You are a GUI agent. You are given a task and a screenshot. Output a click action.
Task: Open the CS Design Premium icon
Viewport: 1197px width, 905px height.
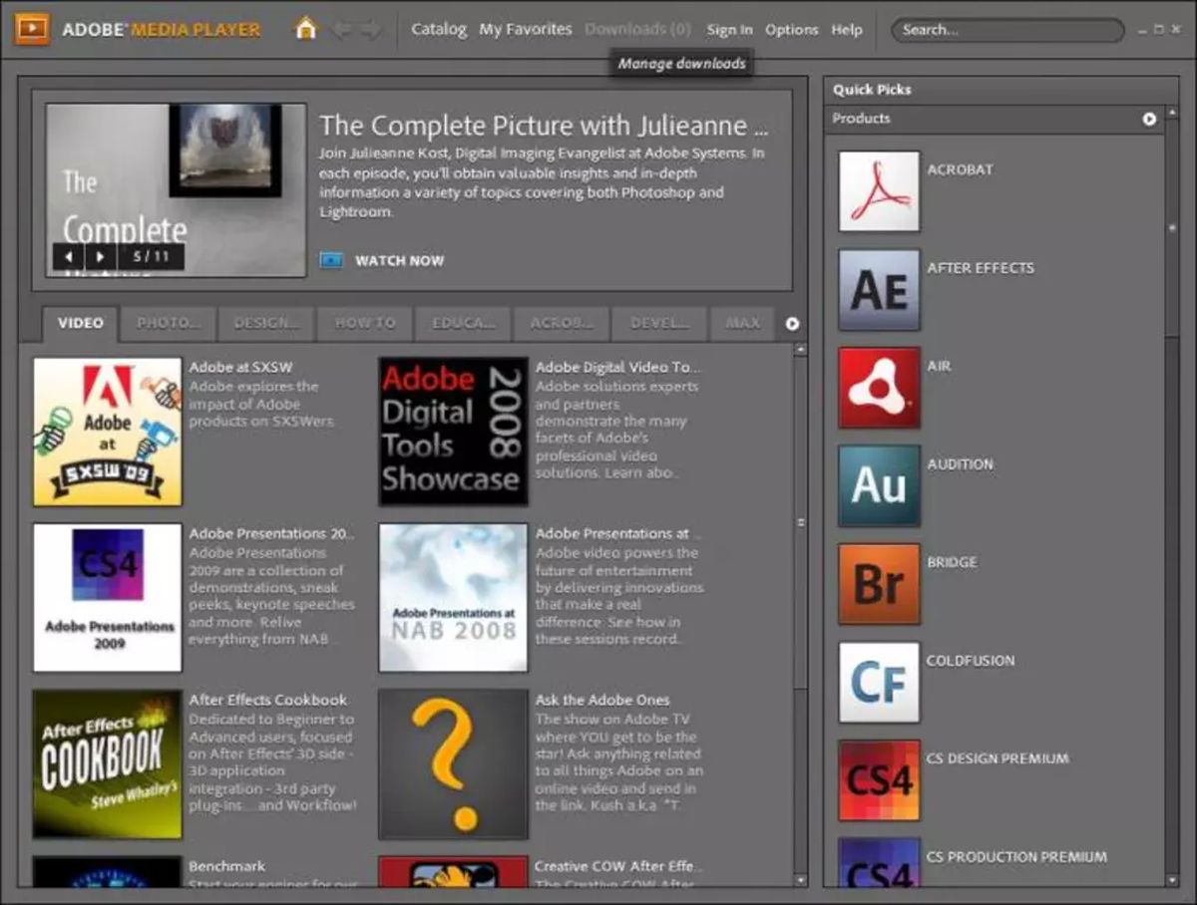(x=879, y=779)
